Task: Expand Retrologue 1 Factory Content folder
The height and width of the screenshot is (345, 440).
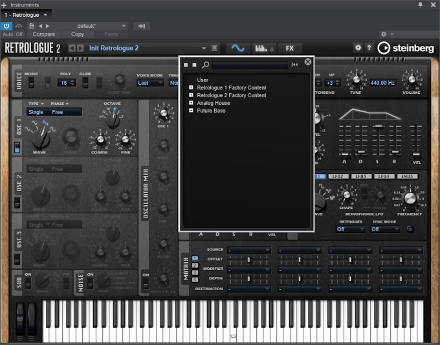Action: (191, 87)
